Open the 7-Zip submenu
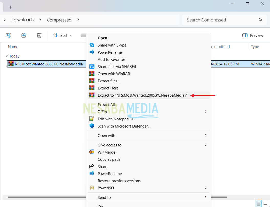Screen dimensions: 270x207 (148, 112)
